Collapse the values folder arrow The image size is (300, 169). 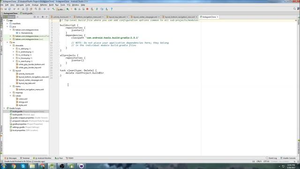click(10, 96)
